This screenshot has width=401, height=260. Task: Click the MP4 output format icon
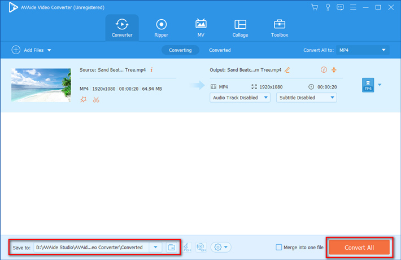coord(368,85)
